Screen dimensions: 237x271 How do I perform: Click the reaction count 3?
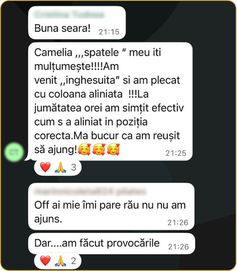[74, 168]
